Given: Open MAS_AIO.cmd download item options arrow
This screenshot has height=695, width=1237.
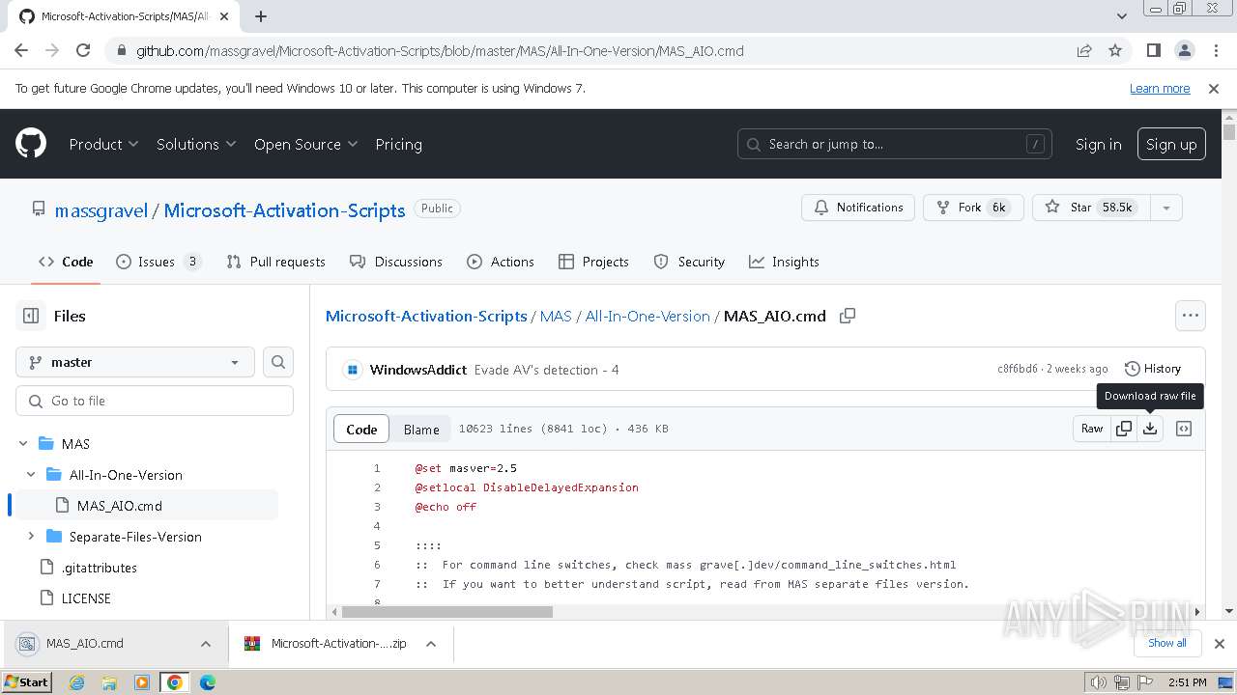Looking at the screenshot, I should [205, 644].
